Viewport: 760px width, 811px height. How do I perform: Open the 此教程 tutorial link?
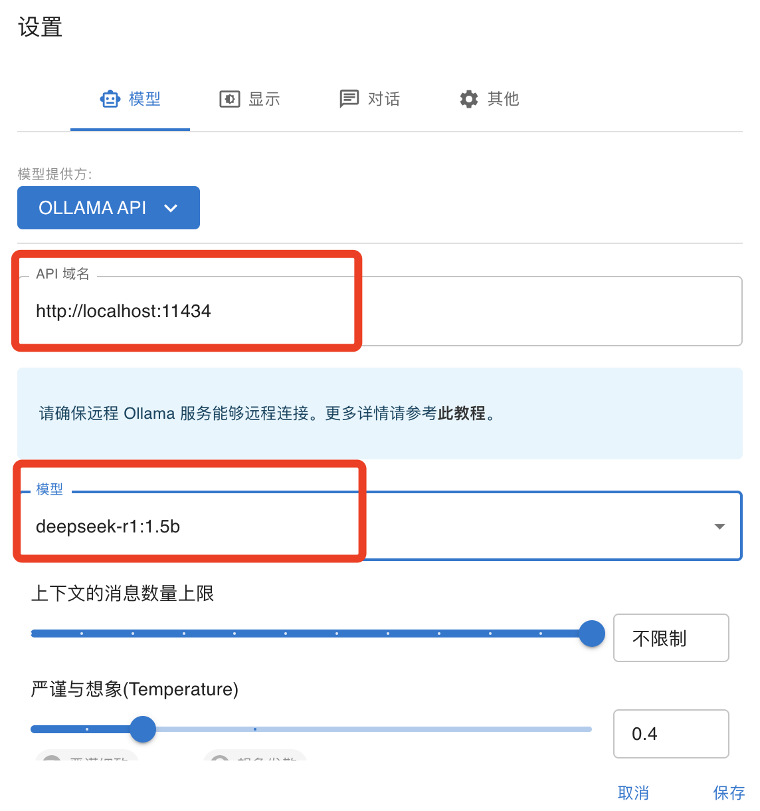click(462, 413)
